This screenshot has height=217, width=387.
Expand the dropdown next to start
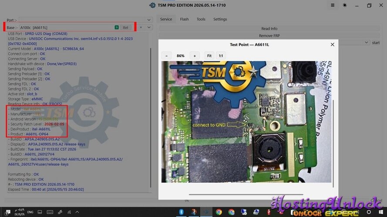pos(366,43)
